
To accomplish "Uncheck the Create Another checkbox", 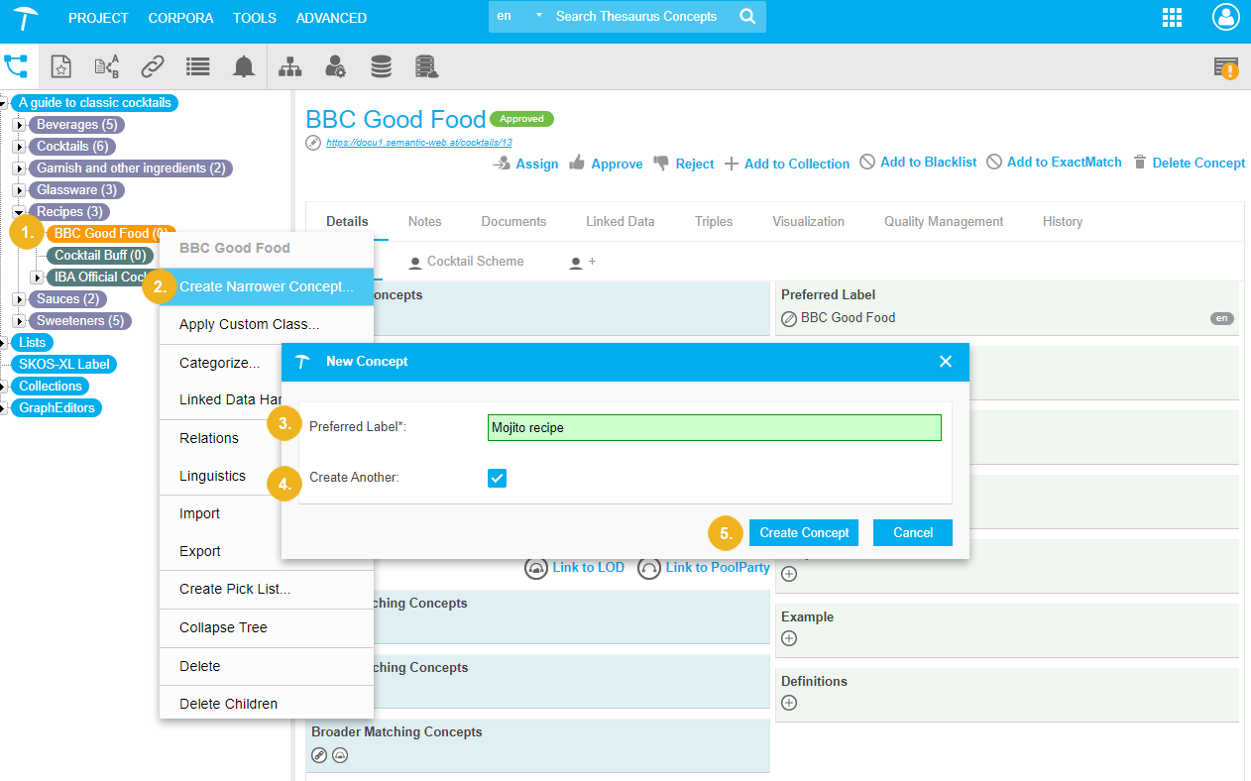I will point(497,478).
